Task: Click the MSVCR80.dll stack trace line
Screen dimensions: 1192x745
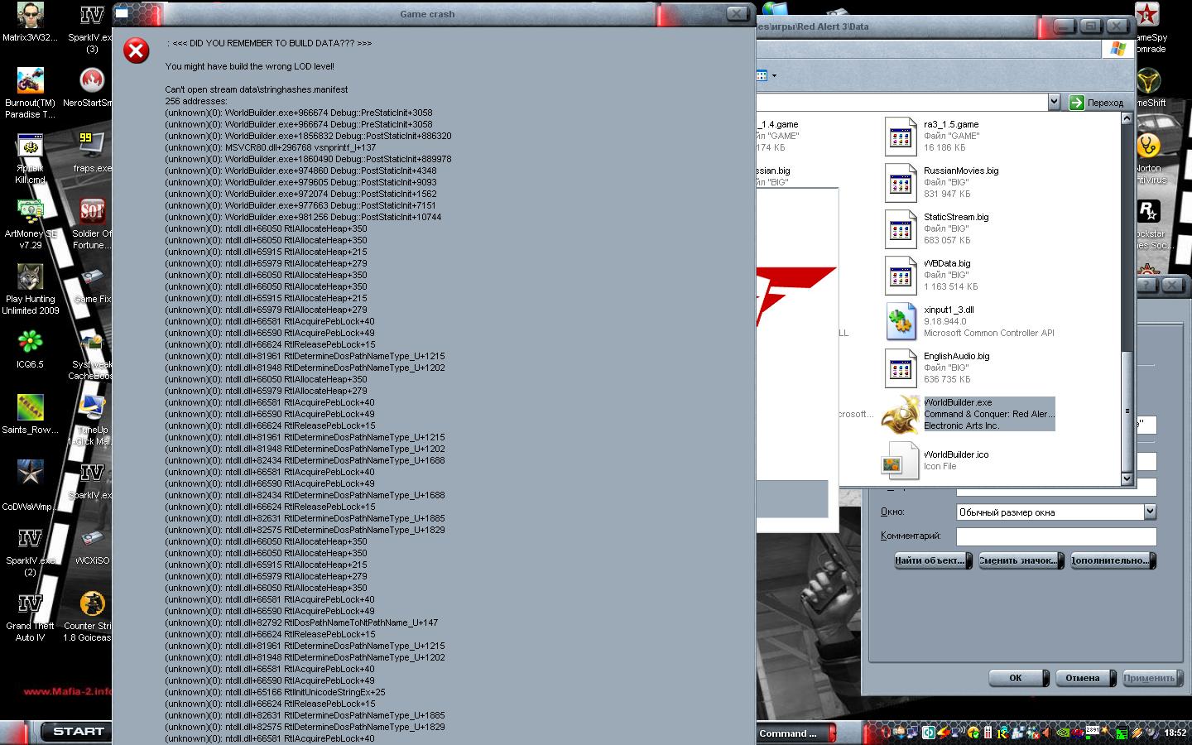Action: click(270, 147)
